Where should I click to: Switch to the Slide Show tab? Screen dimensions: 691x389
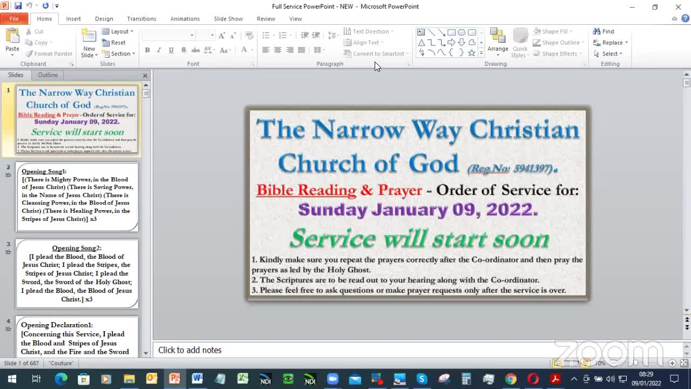coord(228,19)
